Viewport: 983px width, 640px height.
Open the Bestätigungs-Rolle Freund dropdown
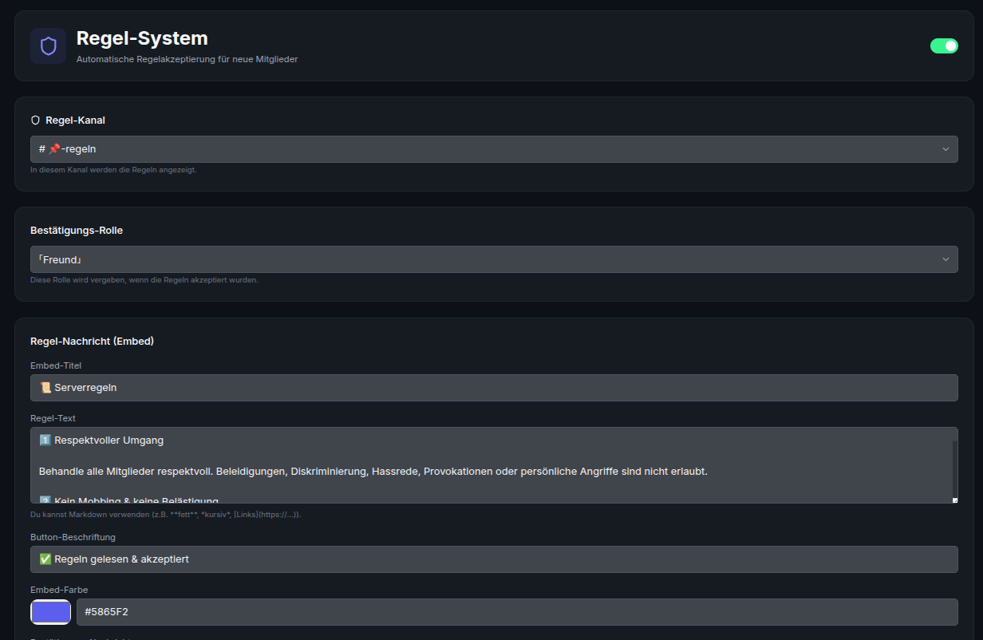tap(494, 259)
